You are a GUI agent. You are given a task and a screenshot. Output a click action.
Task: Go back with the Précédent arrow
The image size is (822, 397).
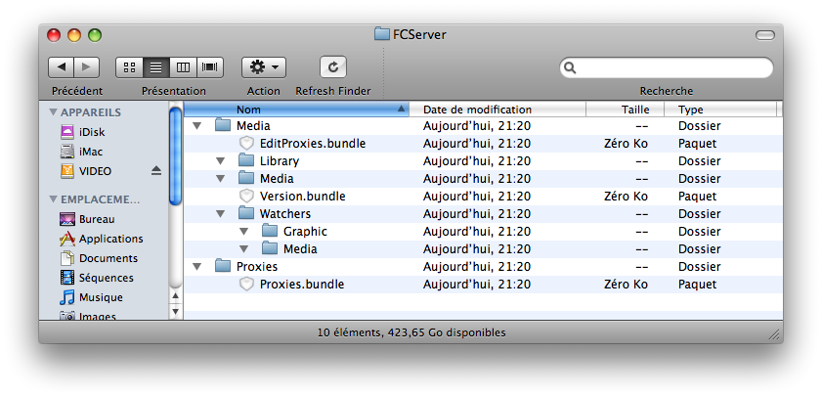pos(61,67)
